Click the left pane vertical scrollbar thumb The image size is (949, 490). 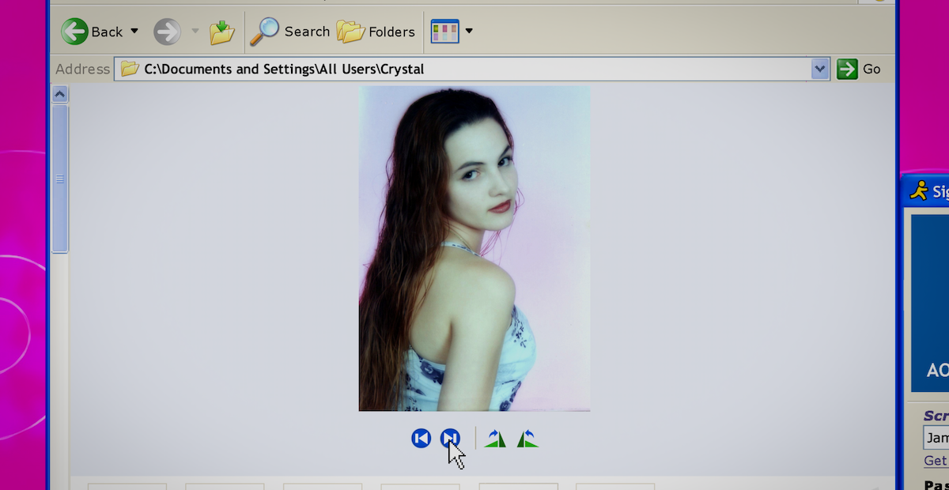pos(60,179)
